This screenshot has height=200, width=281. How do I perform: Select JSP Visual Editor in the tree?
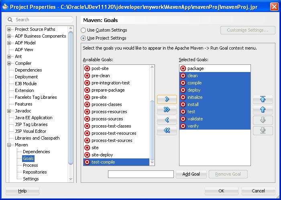pyautogui.click(x=31, y=131)
